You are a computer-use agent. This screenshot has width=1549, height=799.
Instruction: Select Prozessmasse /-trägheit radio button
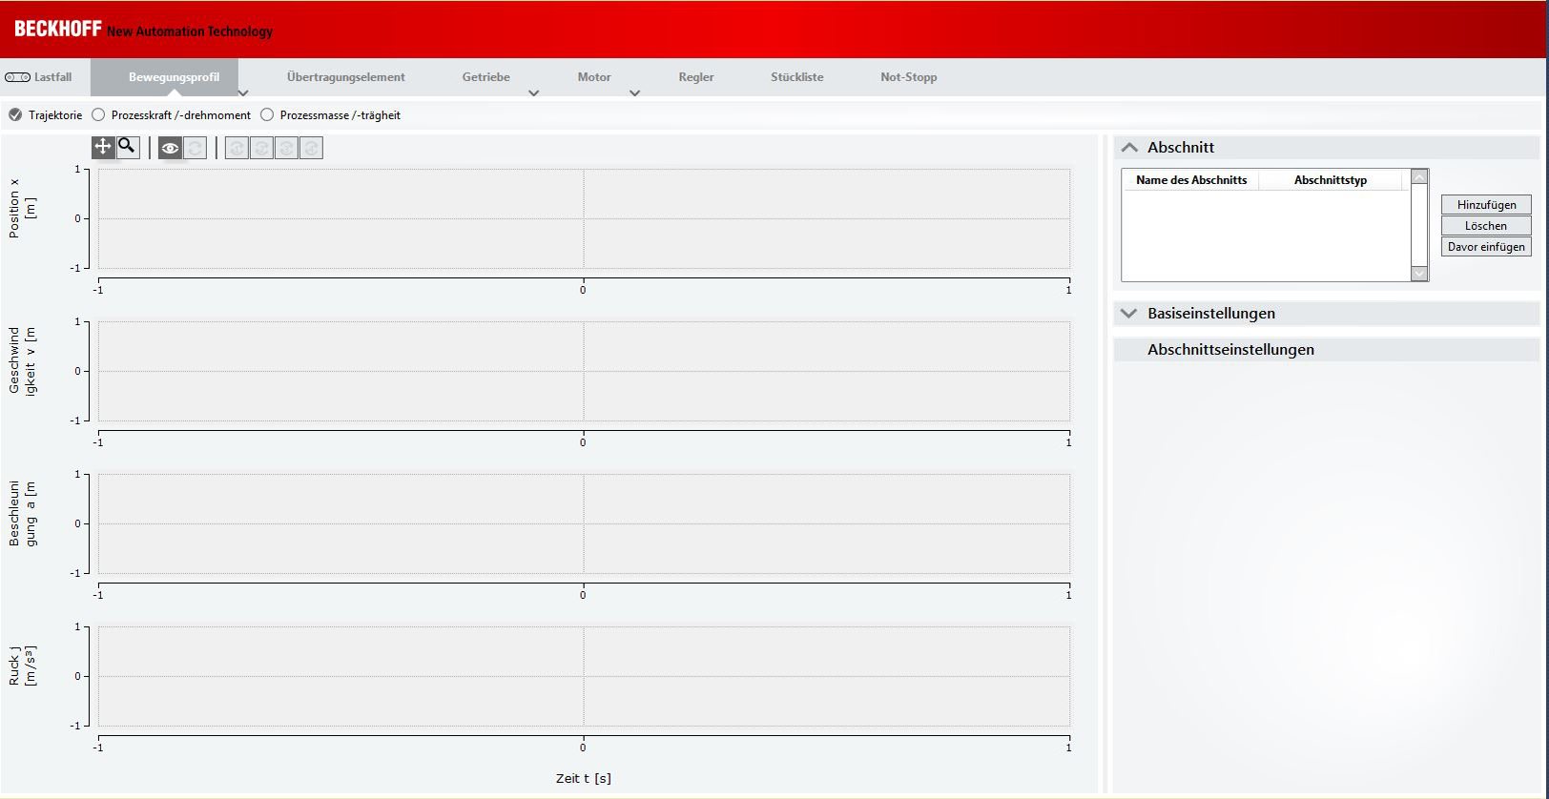[267, 115]
